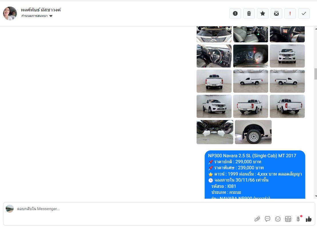Open the emoji picker

278,219
